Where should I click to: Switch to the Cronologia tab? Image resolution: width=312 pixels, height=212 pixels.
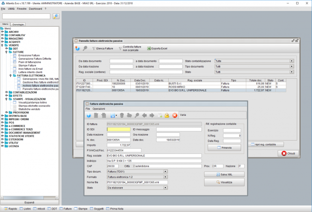(x=18, y=24)
